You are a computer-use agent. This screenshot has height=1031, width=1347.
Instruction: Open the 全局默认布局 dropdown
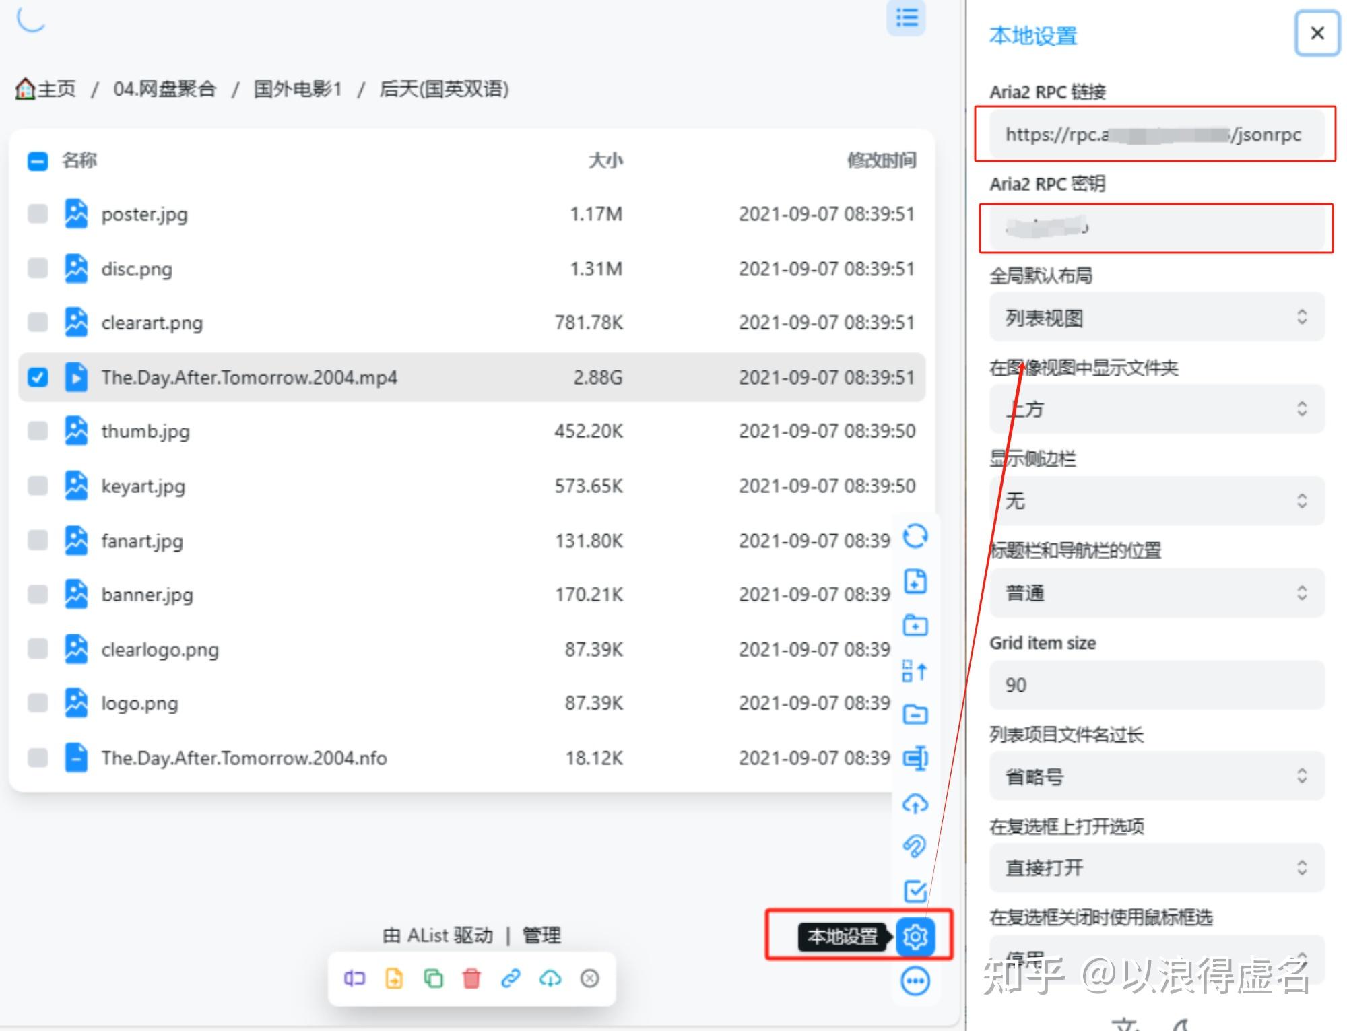coord(1154,317)
